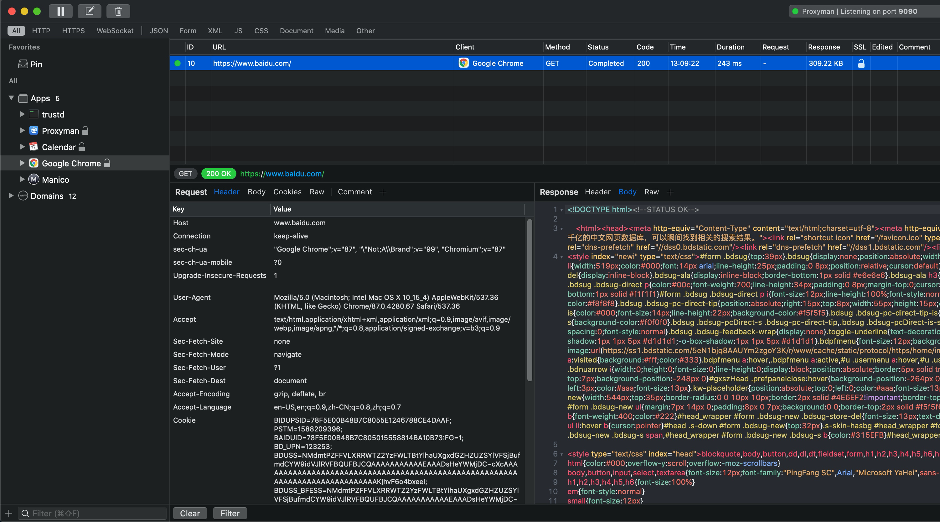This screenshot has height=522, width=940.
Task: Click the green status dot of request 10
Action: (x=178, y=63)
